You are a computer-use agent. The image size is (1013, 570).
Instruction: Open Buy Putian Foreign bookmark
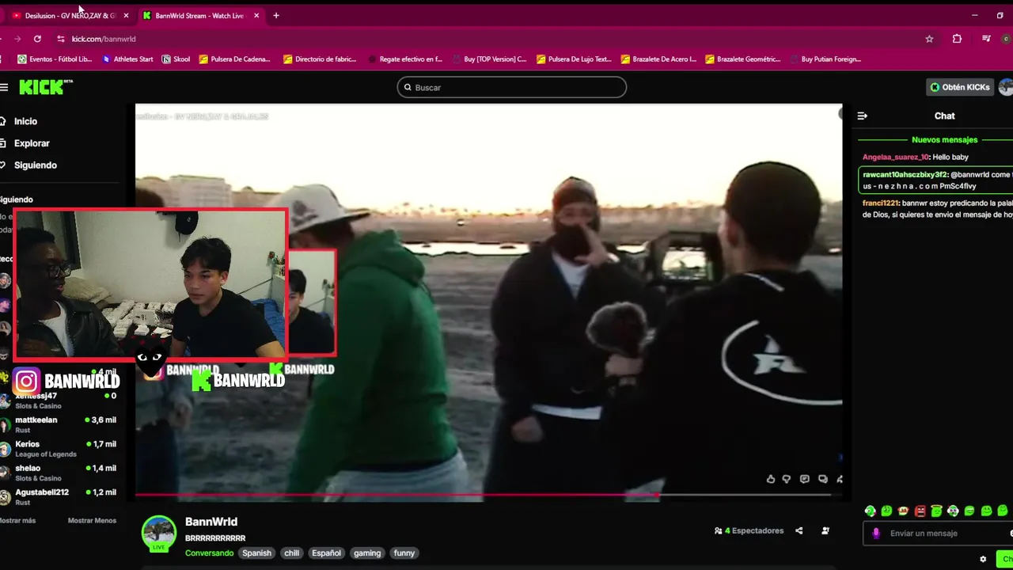pos(825,59)
